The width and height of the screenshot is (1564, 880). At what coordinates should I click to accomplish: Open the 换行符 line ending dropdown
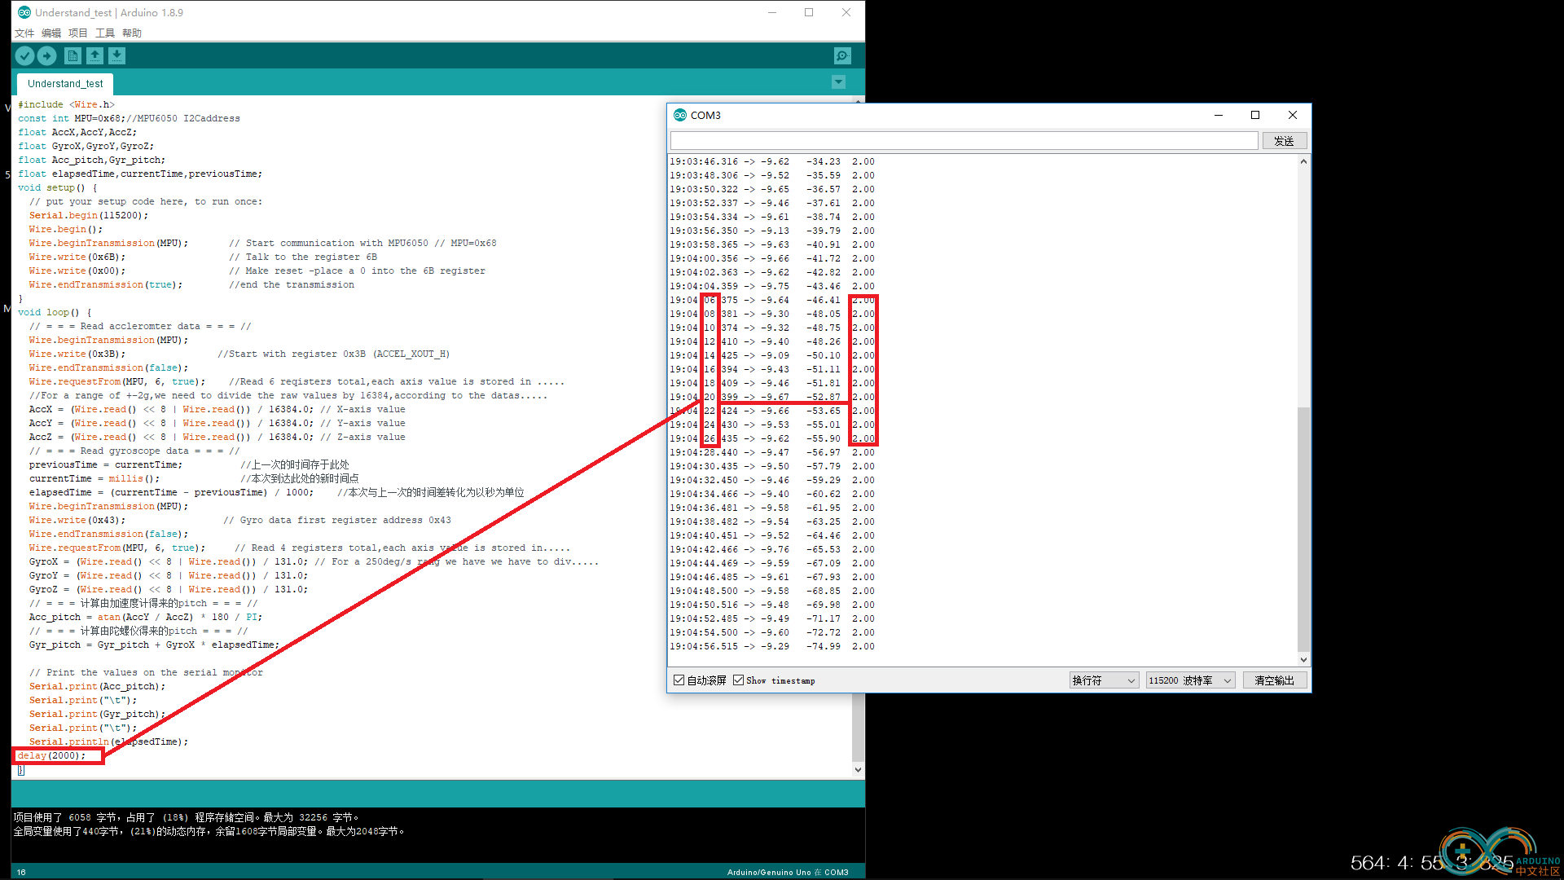click(x=1104, y=680)
